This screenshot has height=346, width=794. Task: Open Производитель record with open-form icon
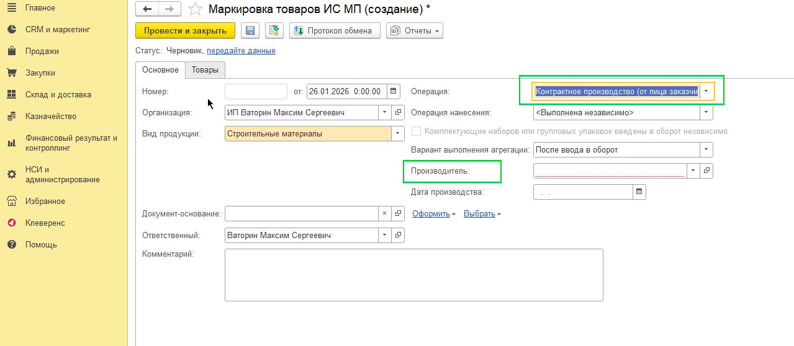(x=706, y=170)
